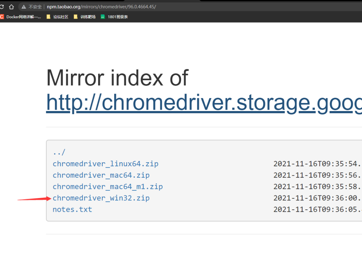Go up to parent directory ../
The image size is (362, 273).
click(x=59, y=152)
